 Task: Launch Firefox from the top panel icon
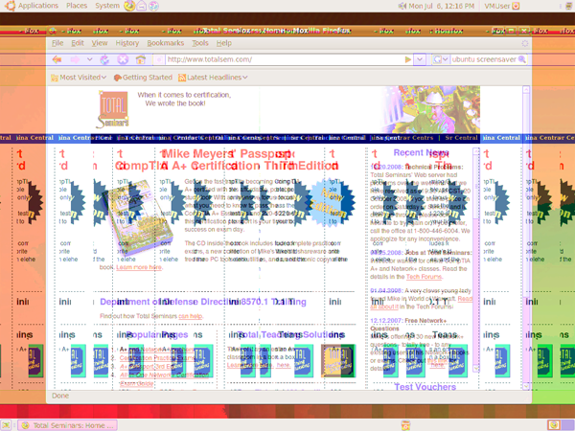[x=129, y=6]
